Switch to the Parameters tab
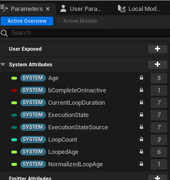Screen dimensions: 170x180 tap(27, 9)
